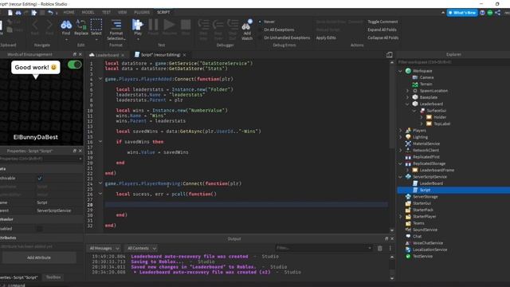Close the Words of Encouragement panel
This screenshot has height=287, width=510.
point(80,54)
